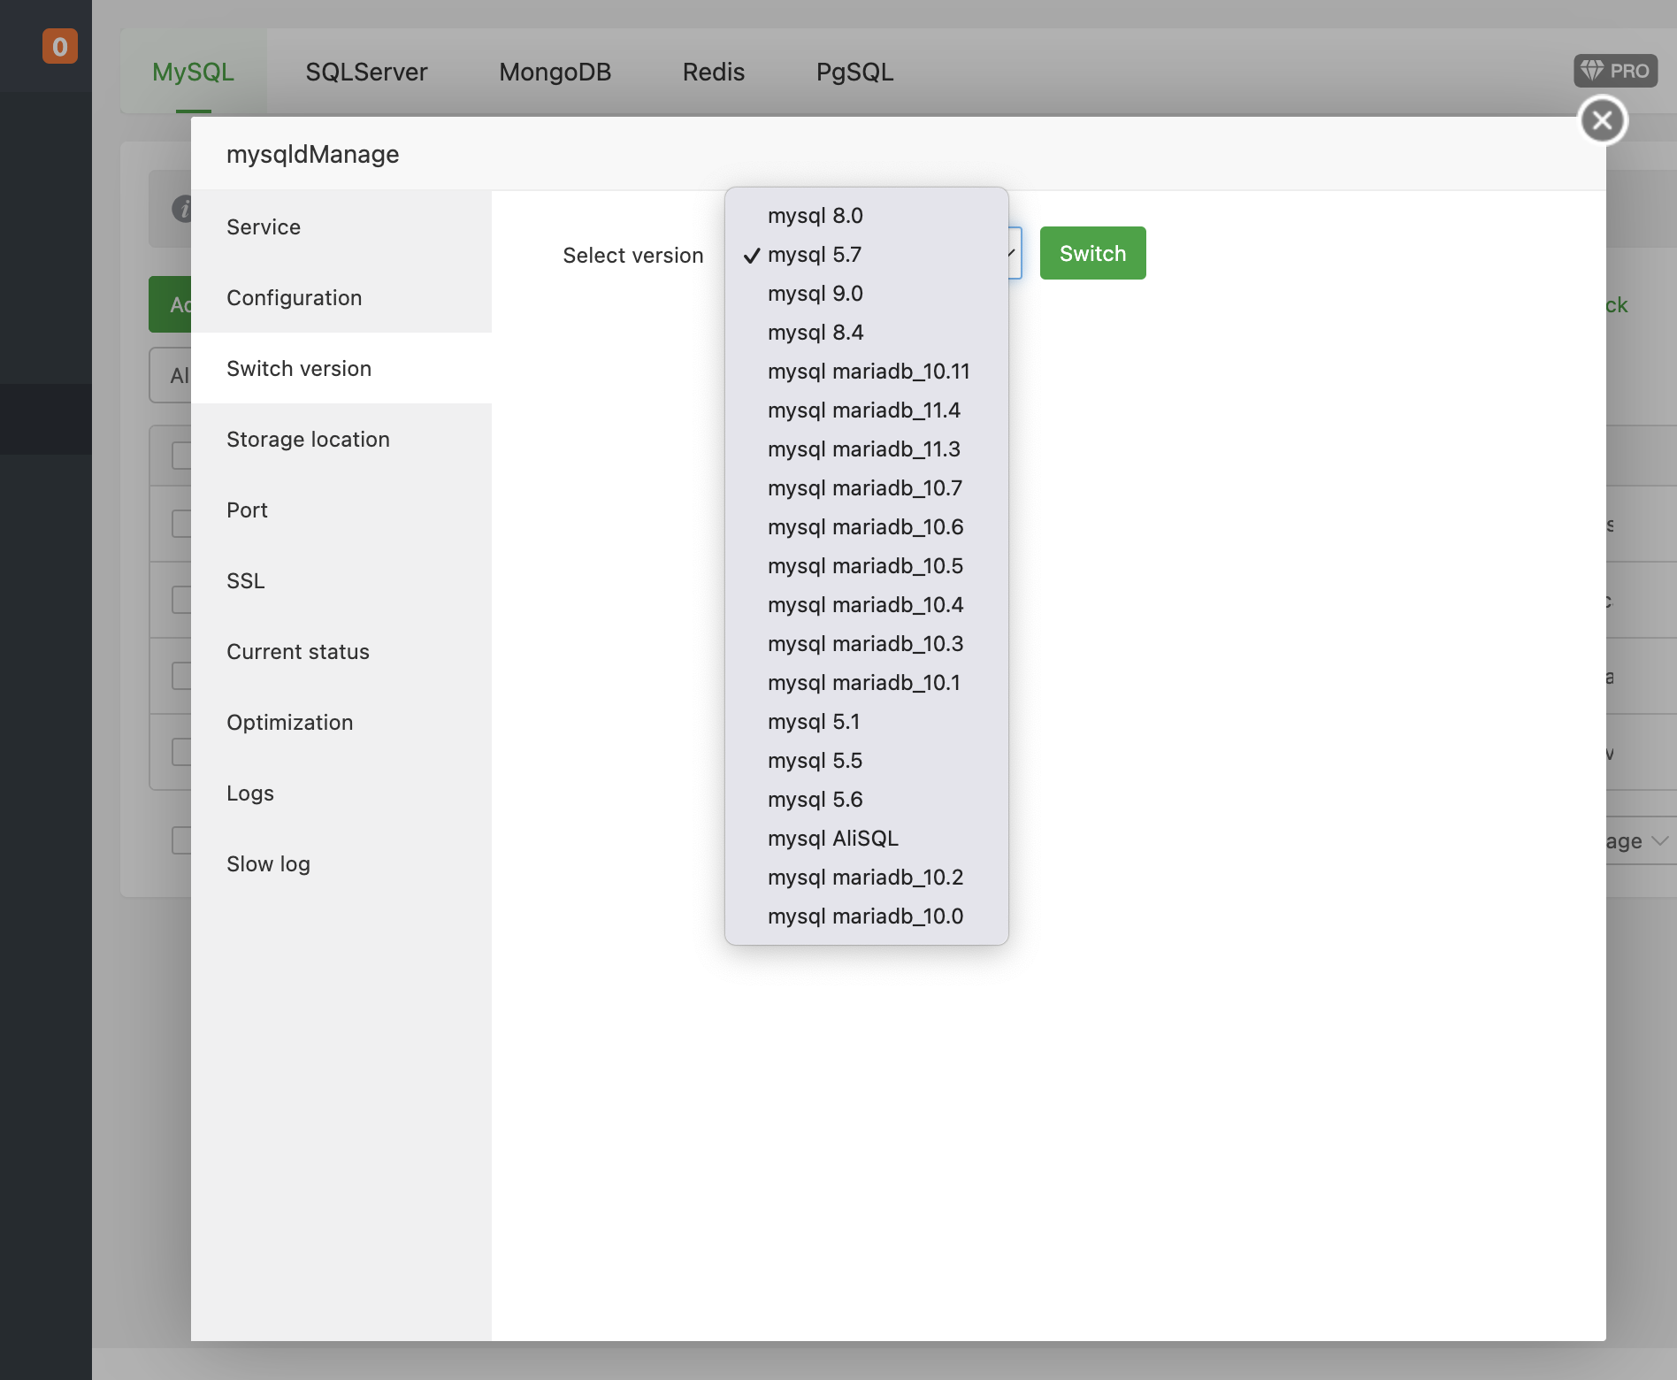Go to Configuration in sidebar
The image size is (1677, 1380).
pyautogui.click(x=294, y=298)
